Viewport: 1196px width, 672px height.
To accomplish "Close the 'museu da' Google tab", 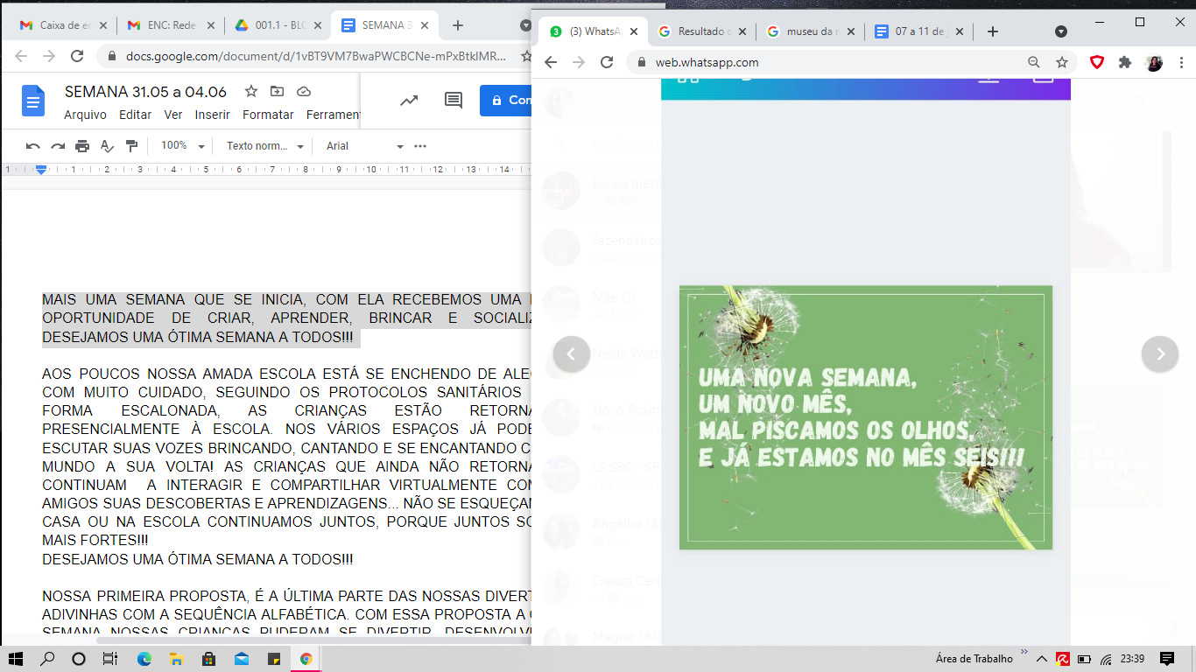I will (851, 31).
